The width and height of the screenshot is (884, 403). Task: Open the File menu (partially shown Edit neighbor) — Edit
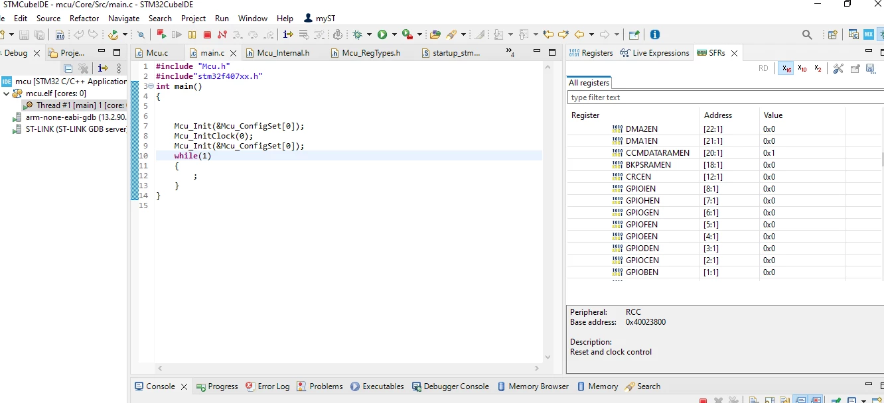[21, 19]
